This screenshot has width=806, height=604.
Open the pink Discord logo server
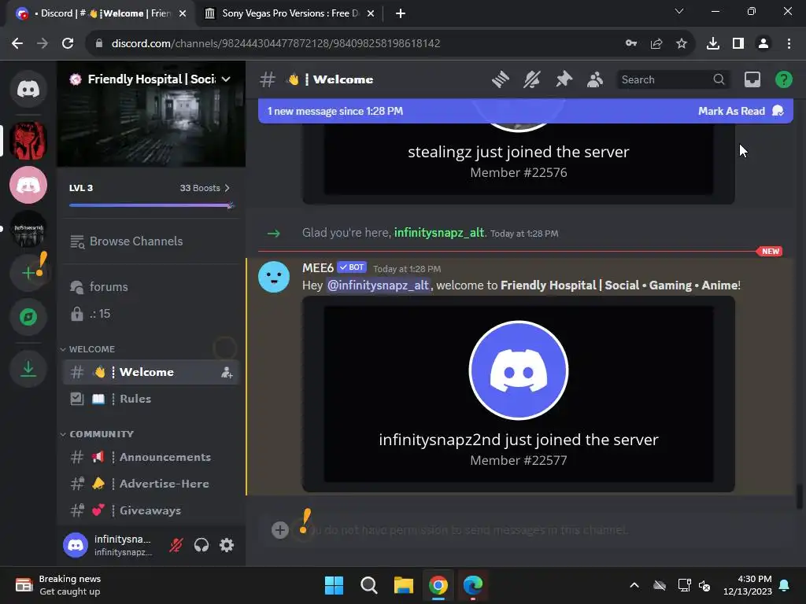(28, 185)
